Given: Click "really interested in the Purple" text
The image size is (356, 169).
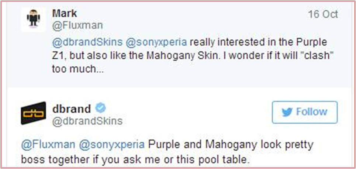Looking at the screenshot, I should point(258,42).
